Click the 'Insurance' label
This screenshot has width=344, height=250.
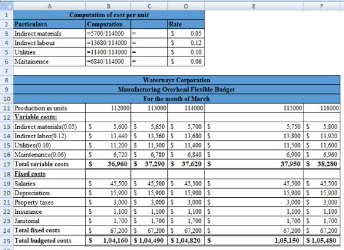pyautogui.click(x=50, y=212)
